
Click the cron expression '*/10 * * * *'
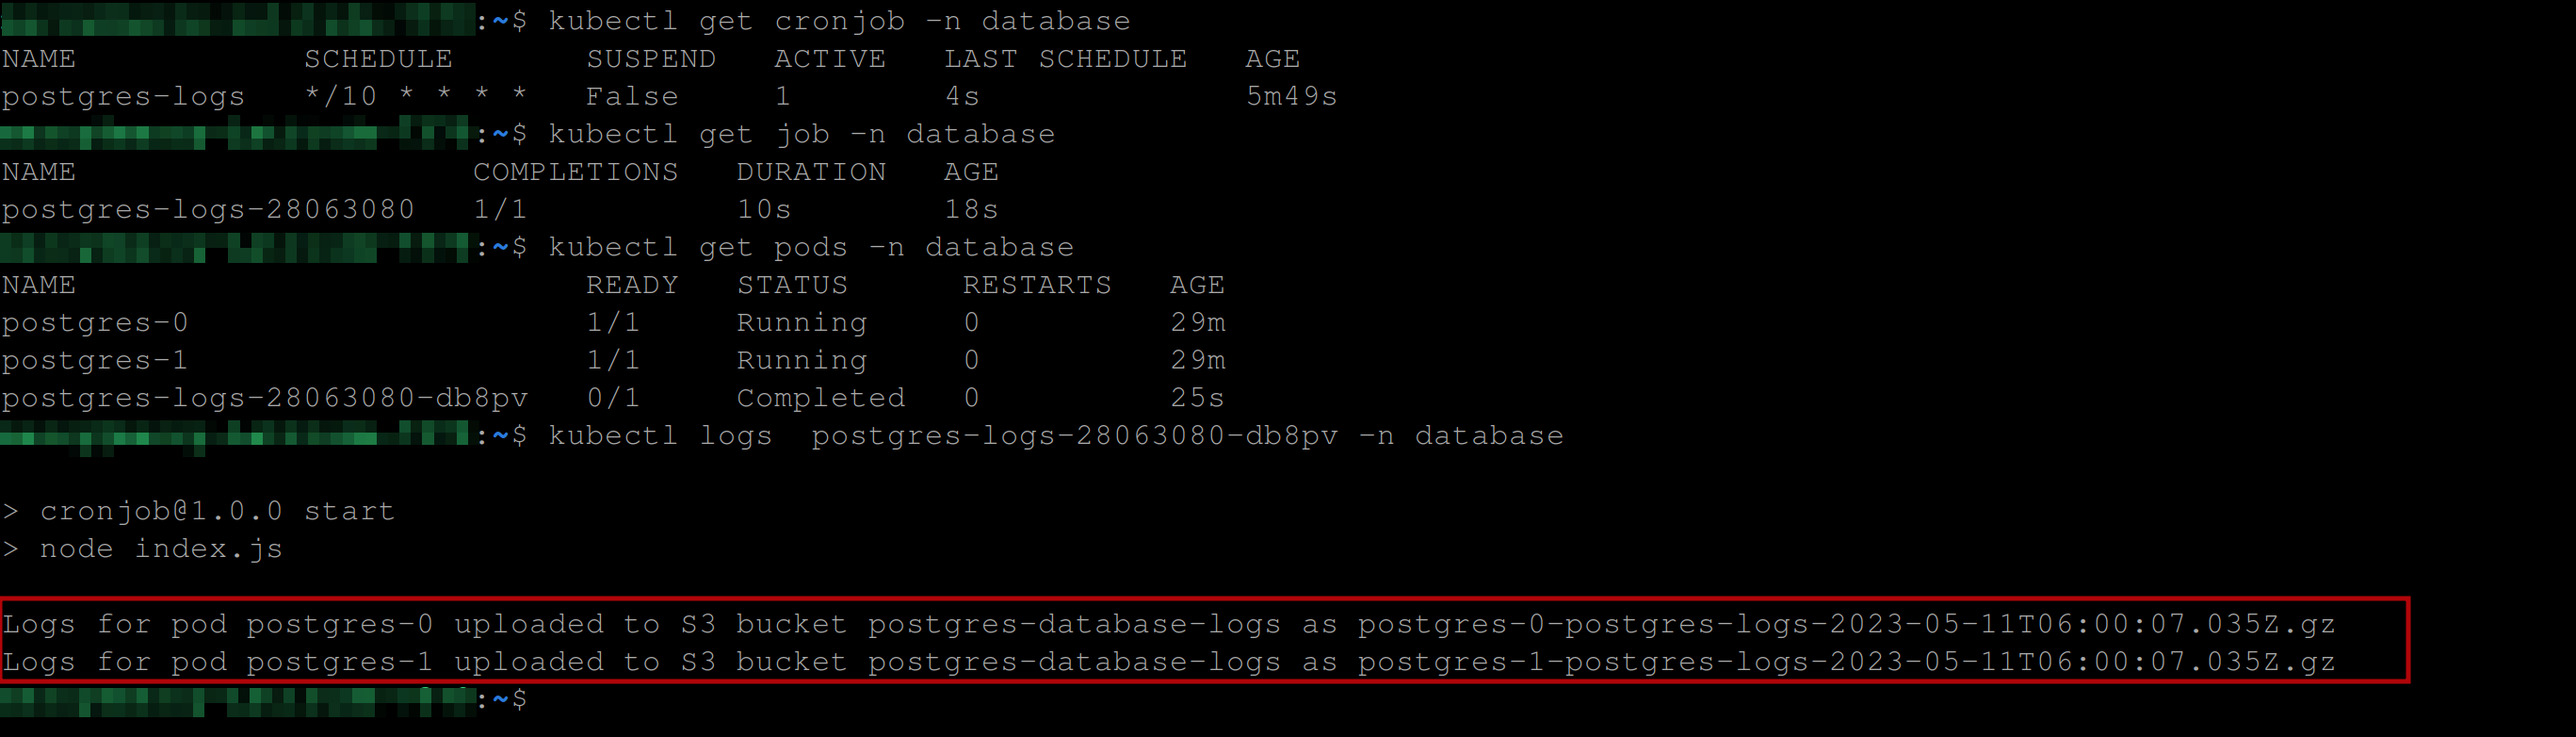pos(416,97)
